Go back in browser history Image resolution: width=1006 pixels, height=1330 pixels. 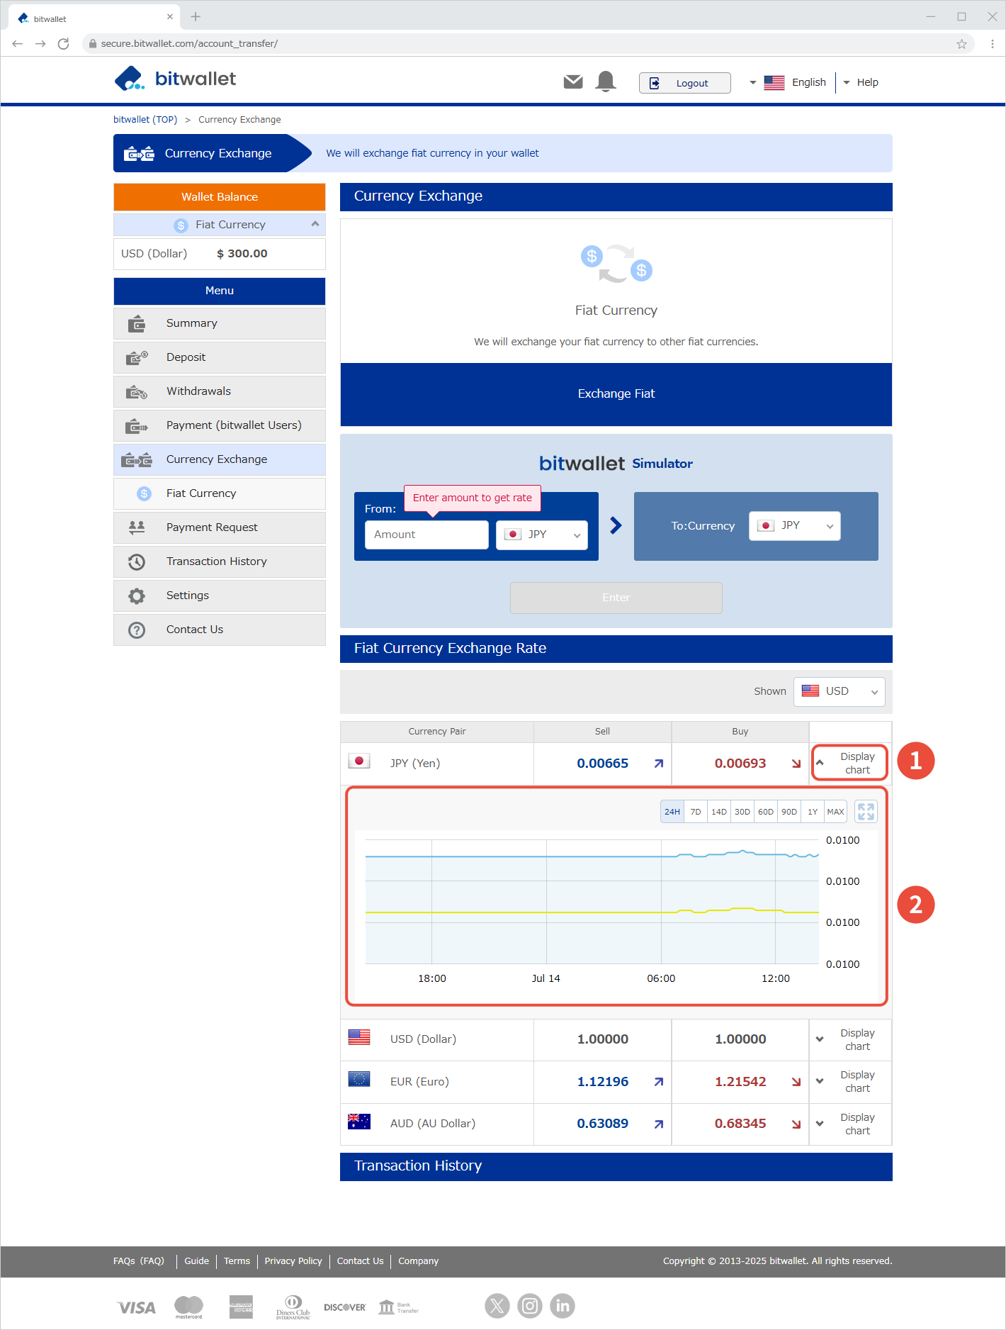click(18, 44)
